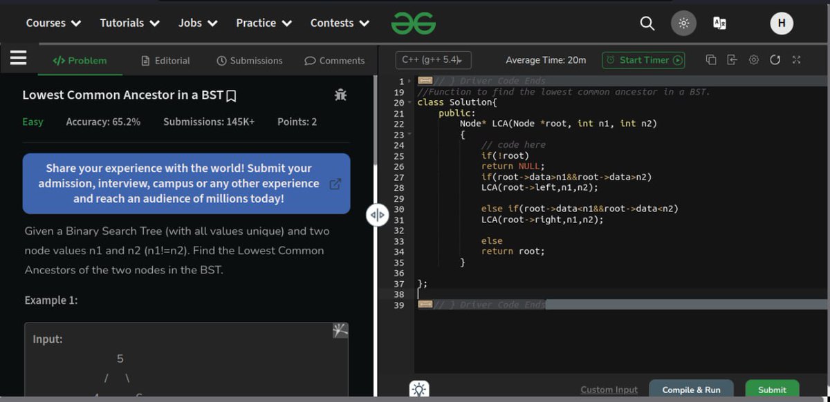Click 'Accuracy: 65.2%' text
Screen dimensions: 830x402
click(x=103, y=122)
